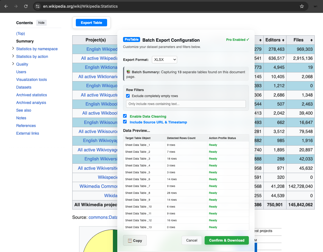Open Datasets section link
The image size is (323, 252).
click(x=24, y=87)
